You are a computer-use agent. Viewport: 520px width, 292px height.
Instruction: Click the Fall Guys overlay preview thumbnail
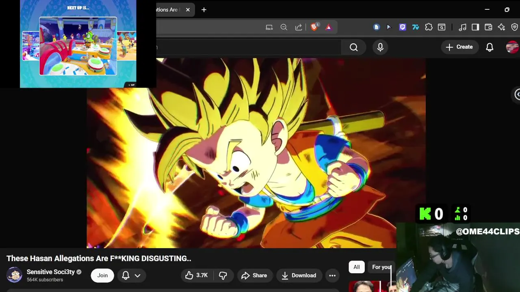[78, 46]
